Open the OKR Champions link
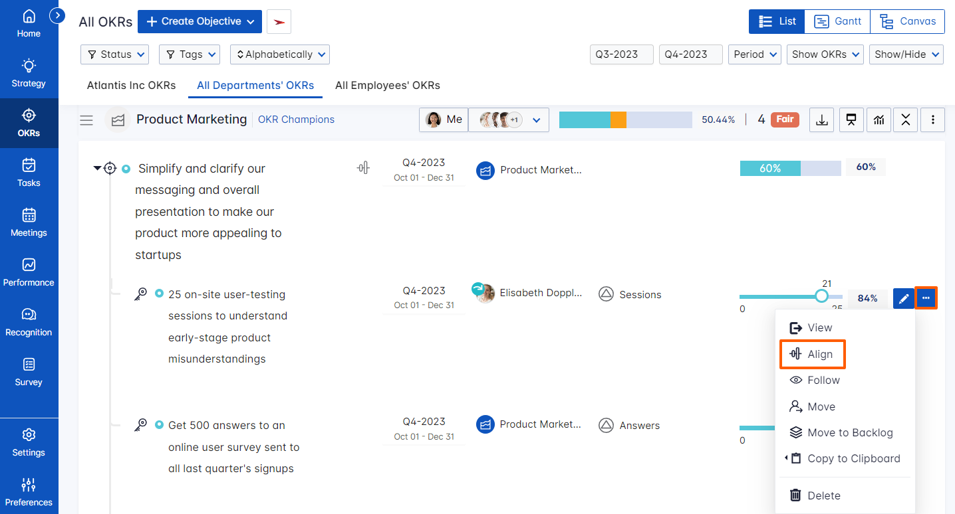The height and width of the screenshot is (514, 955). point(296,119)
